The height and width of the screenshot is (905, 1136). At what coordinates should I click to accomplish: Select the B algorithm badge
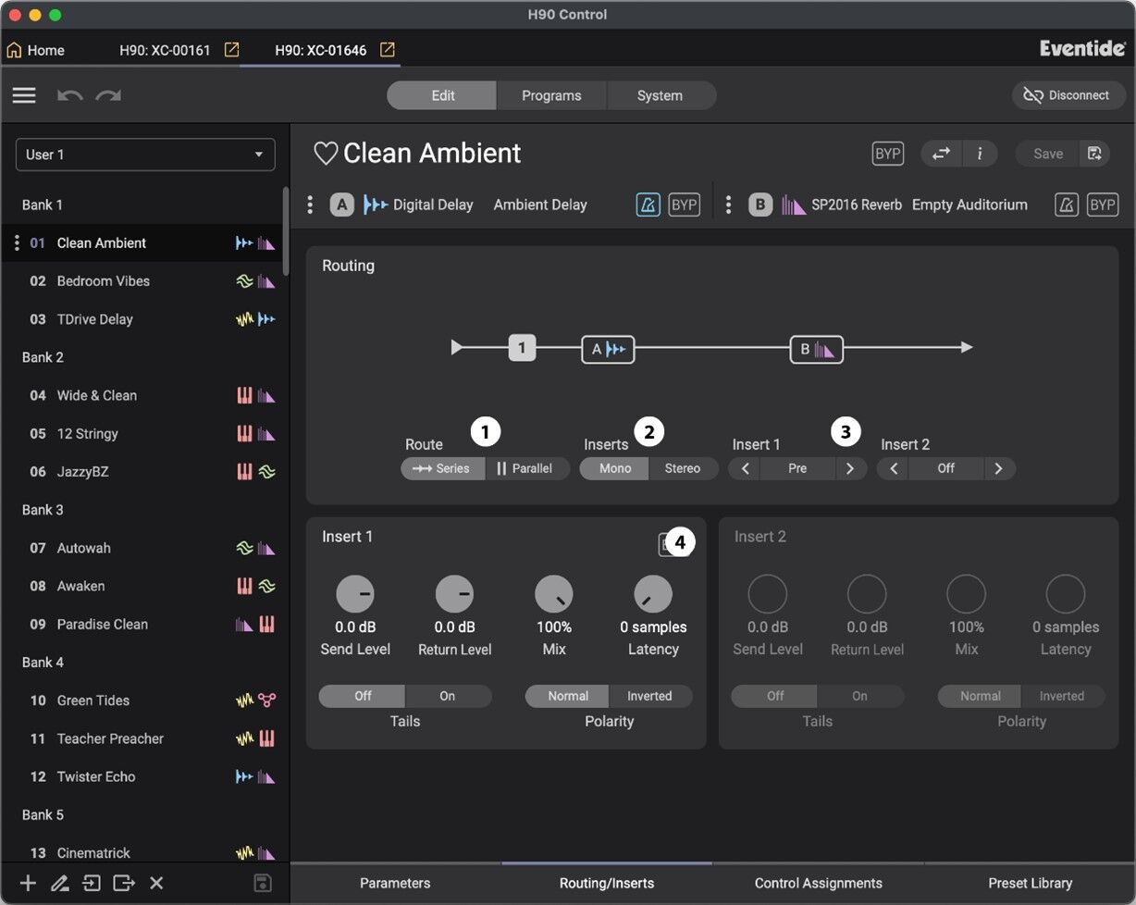click(760, 205)
